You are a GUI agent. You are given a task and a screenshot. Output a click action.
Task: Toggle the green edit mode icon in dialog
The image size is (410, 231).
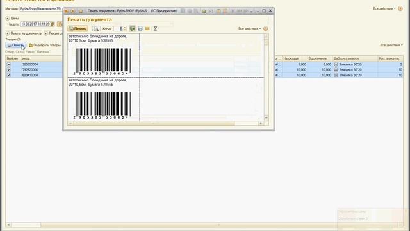(133, 28)
